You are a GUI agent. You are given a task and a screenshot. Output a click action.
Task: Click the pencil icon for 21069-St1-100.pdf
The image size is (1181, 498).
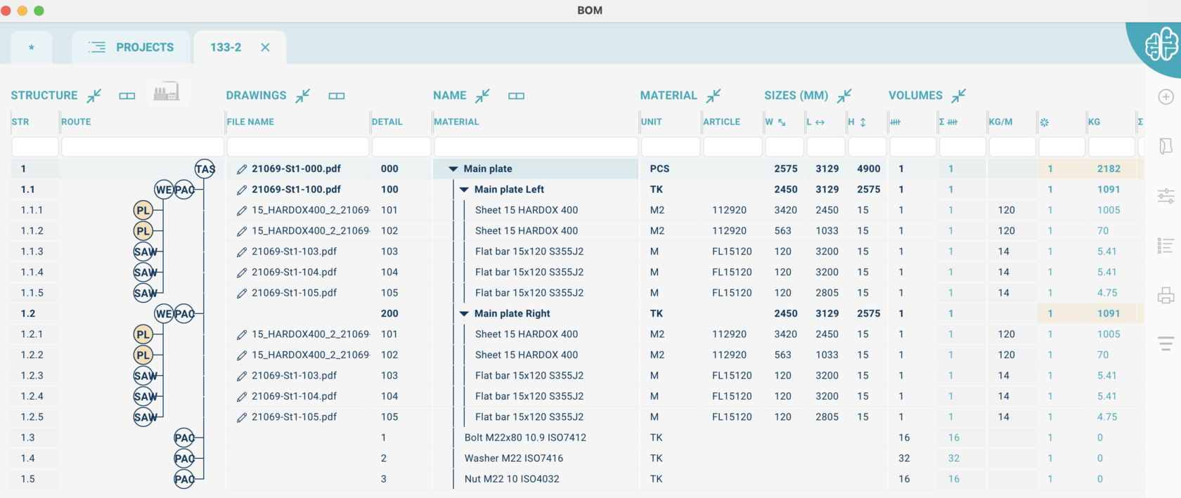242,190
